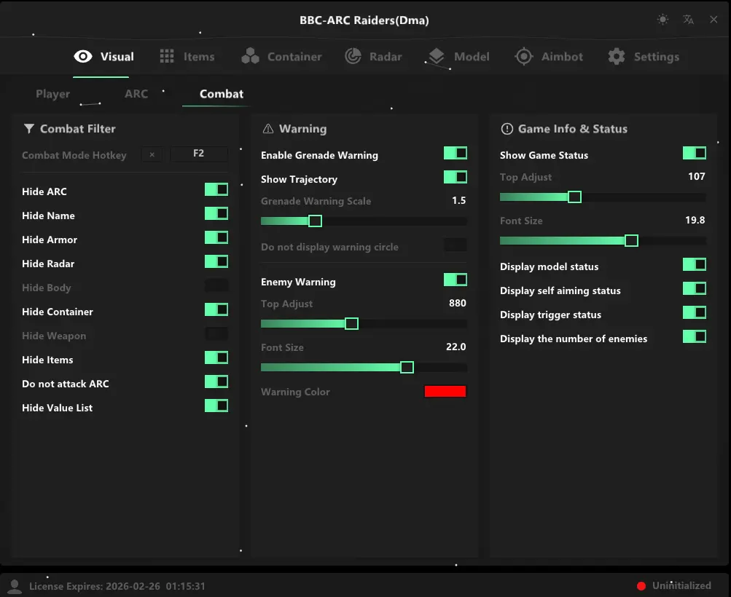
Task: Disable the Hide ARC option
Action: (216, 189)
